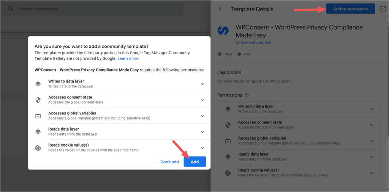This screenshot has height=192, width=389.
Task: Click 'Accesses the global consent state.' in dialog
Action: click(x=76, y=102)
